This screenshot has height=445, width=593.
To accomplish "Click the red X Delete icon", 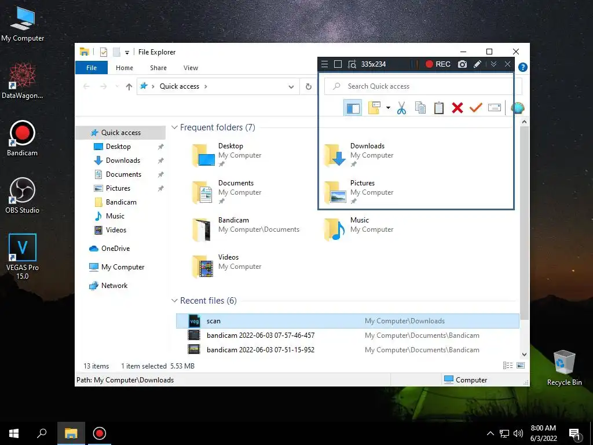I will point(457,108).
